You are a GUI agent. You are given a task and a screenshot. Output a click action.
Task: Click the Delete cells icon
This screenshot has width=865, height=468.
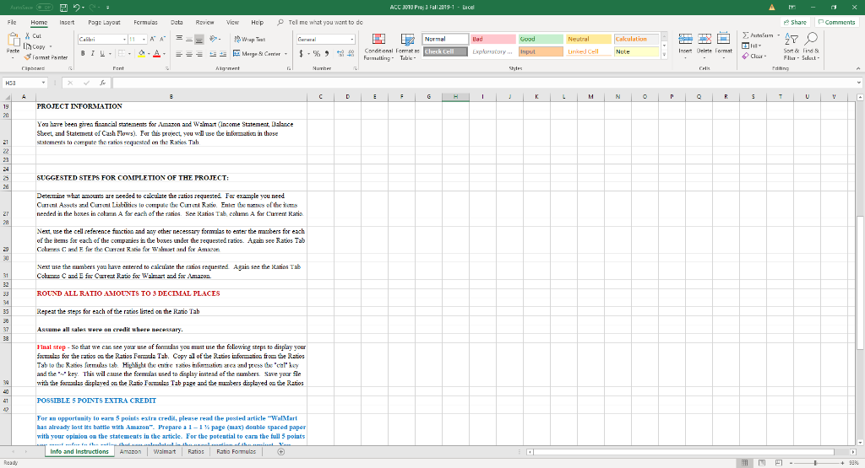(705, 39)
